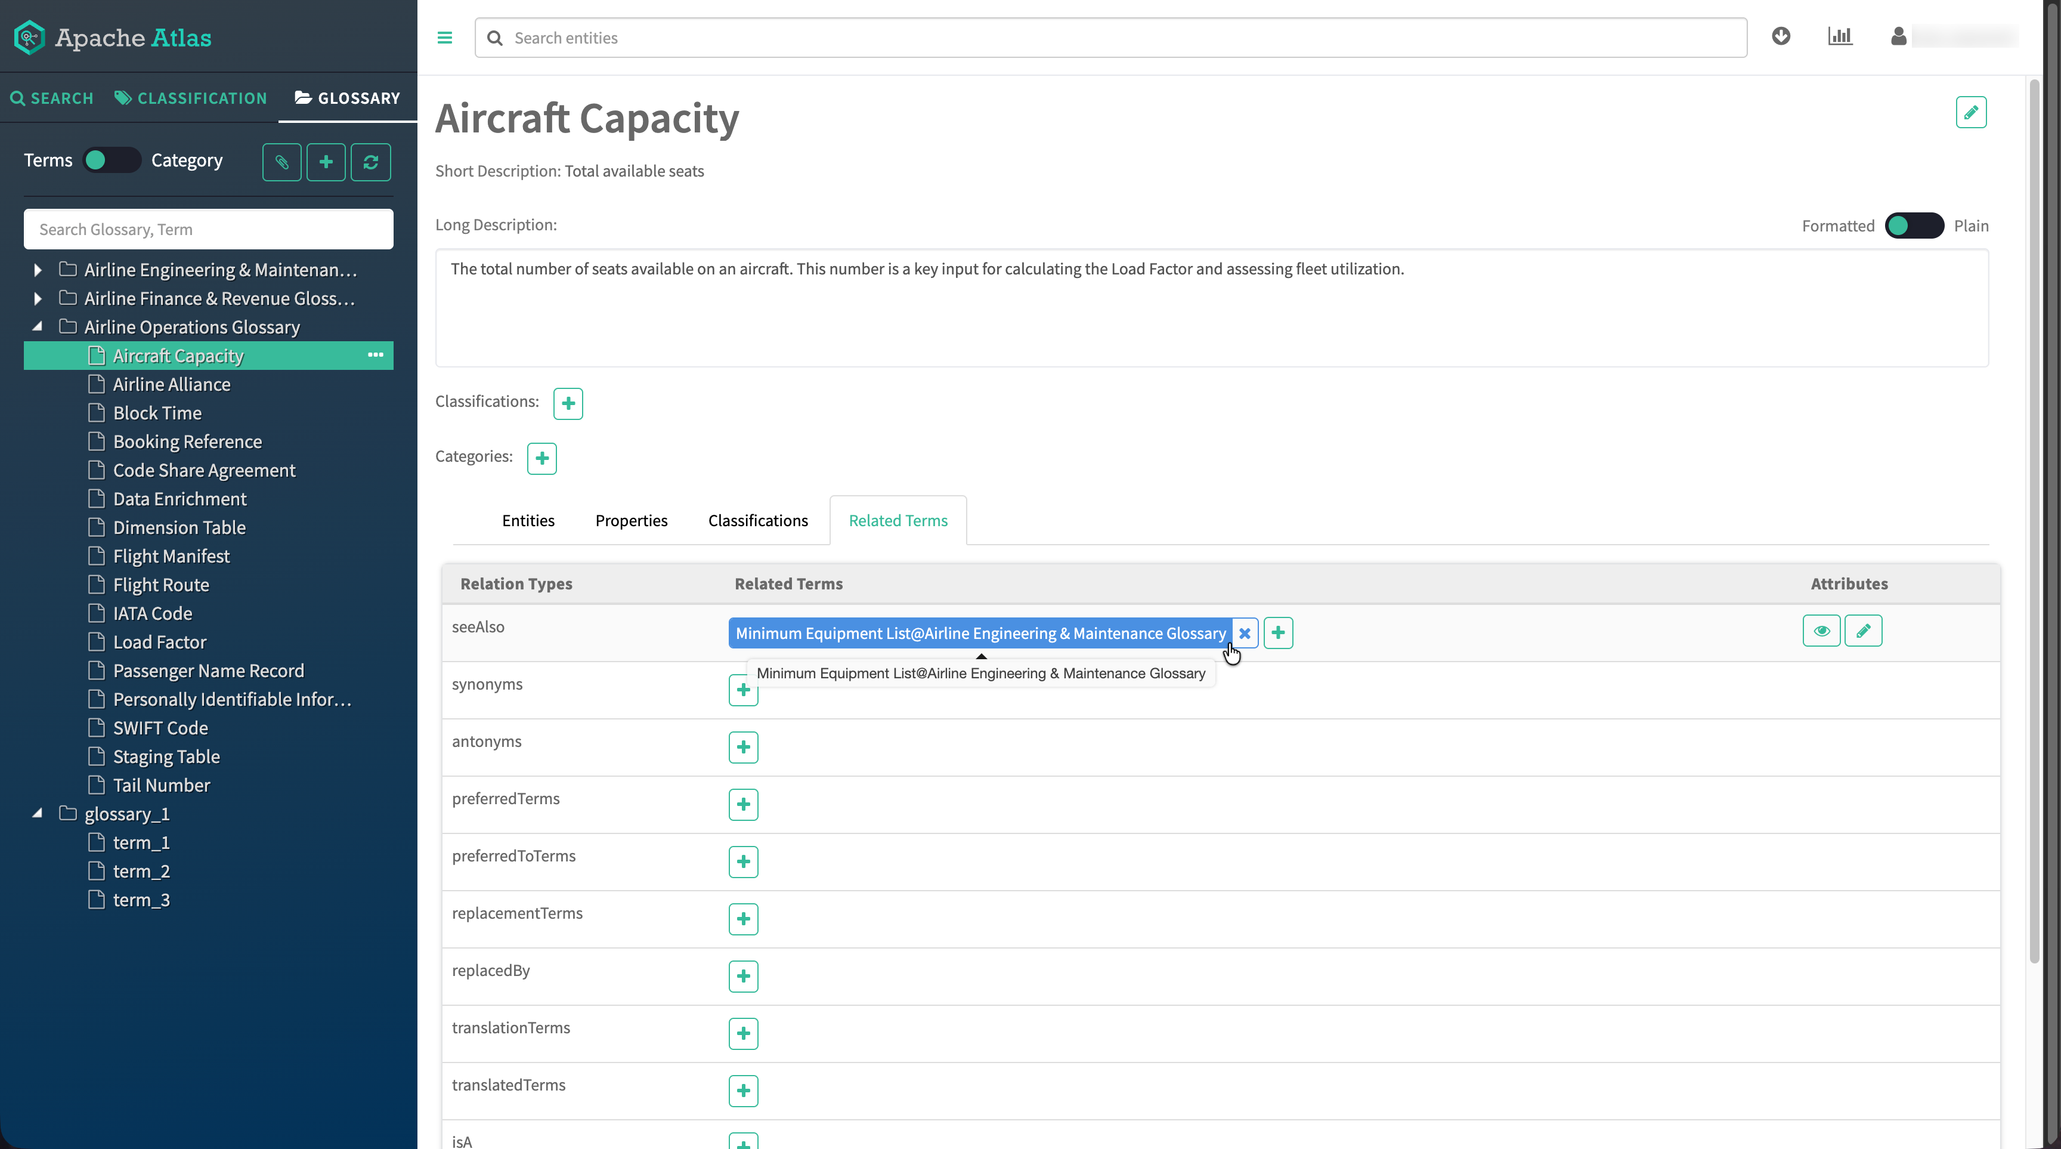
Task: Open the glossary import paperclip icon
Action: pos(281,162)
